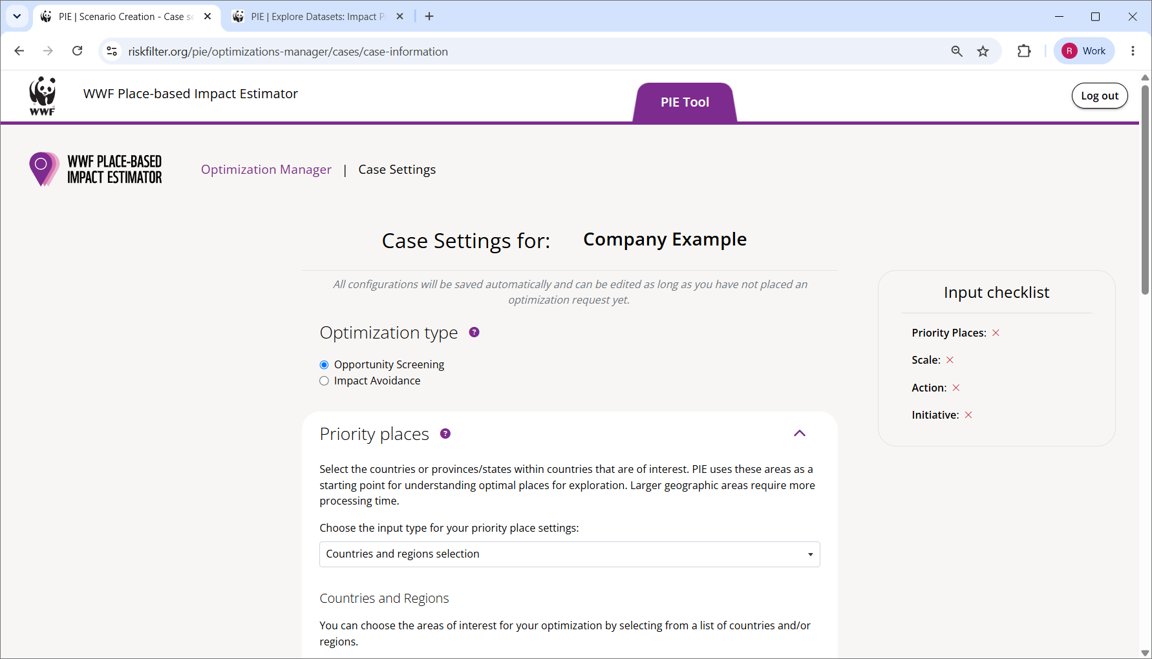1152x659 pixels.
Task: Bookmark this page with the star
Action: pyautogui.click(x=983, y=51)
